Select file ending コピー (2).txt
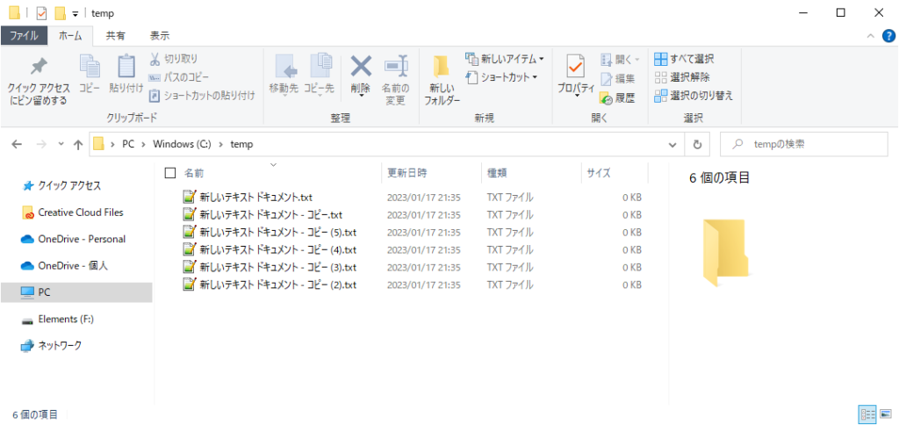 point(270,285)
